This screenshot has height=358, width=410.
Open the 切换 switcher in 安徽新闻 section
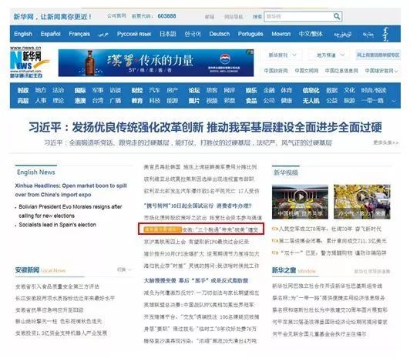(124, 269)
